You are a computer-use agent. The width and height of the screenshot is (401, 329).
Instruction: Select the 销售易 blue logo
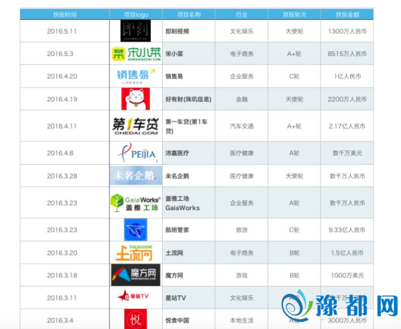(136, 76)
